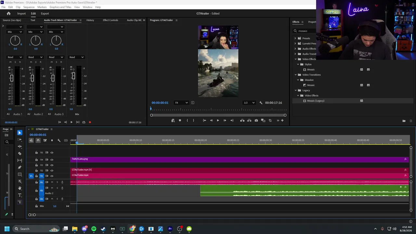Viewport: 416px width, 234px height.
Task: Click the Audio 2 pan knob
Action: [35, 41]
